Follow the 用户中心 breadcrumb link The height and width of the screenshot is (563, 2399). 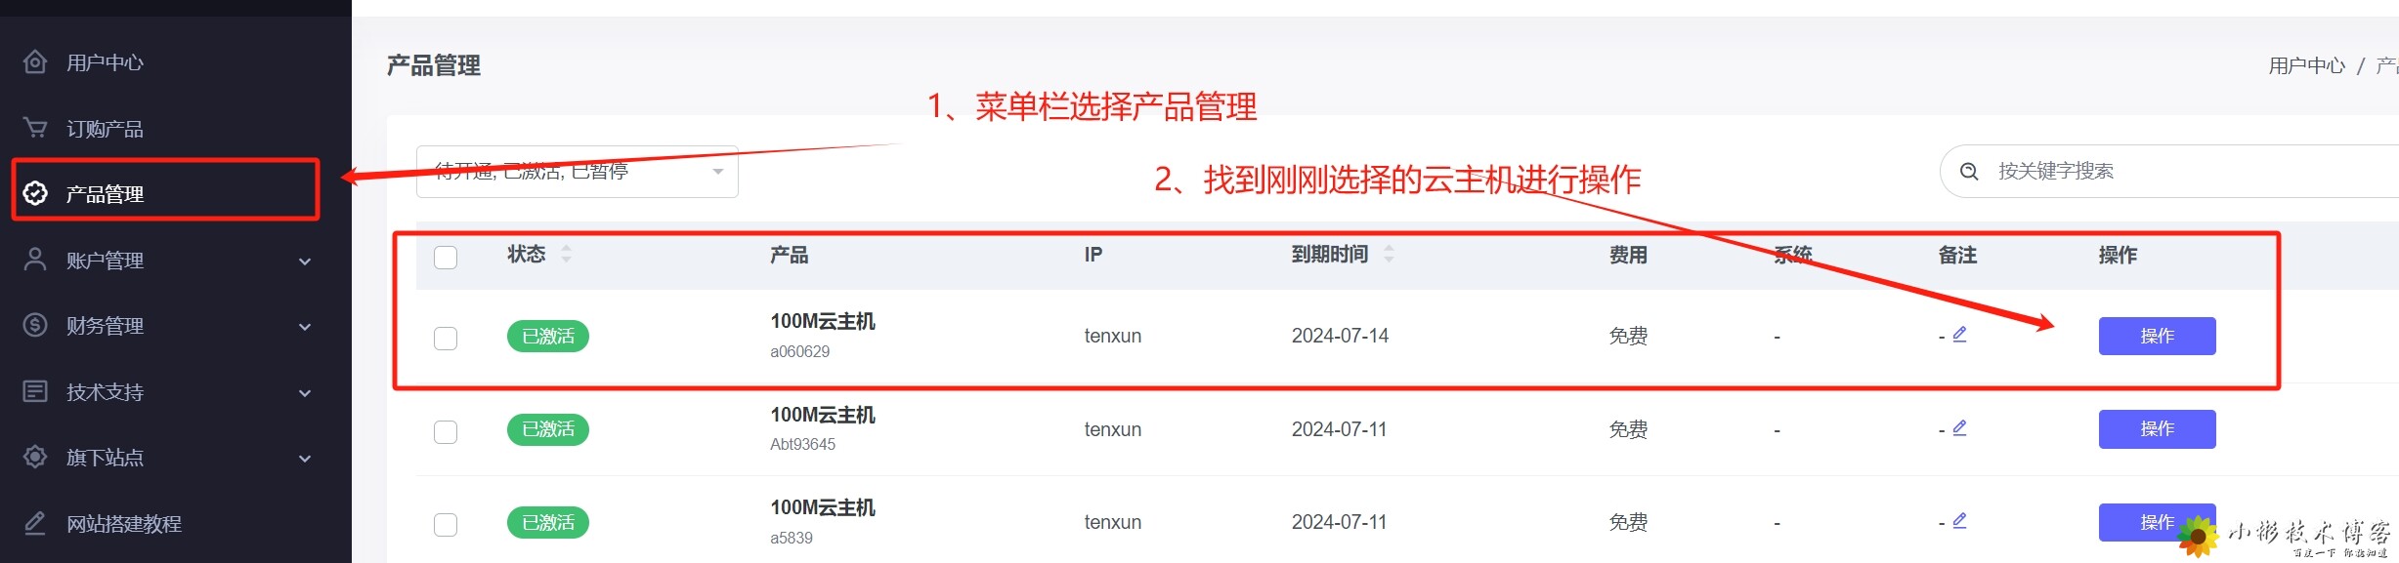(2306, 65)
